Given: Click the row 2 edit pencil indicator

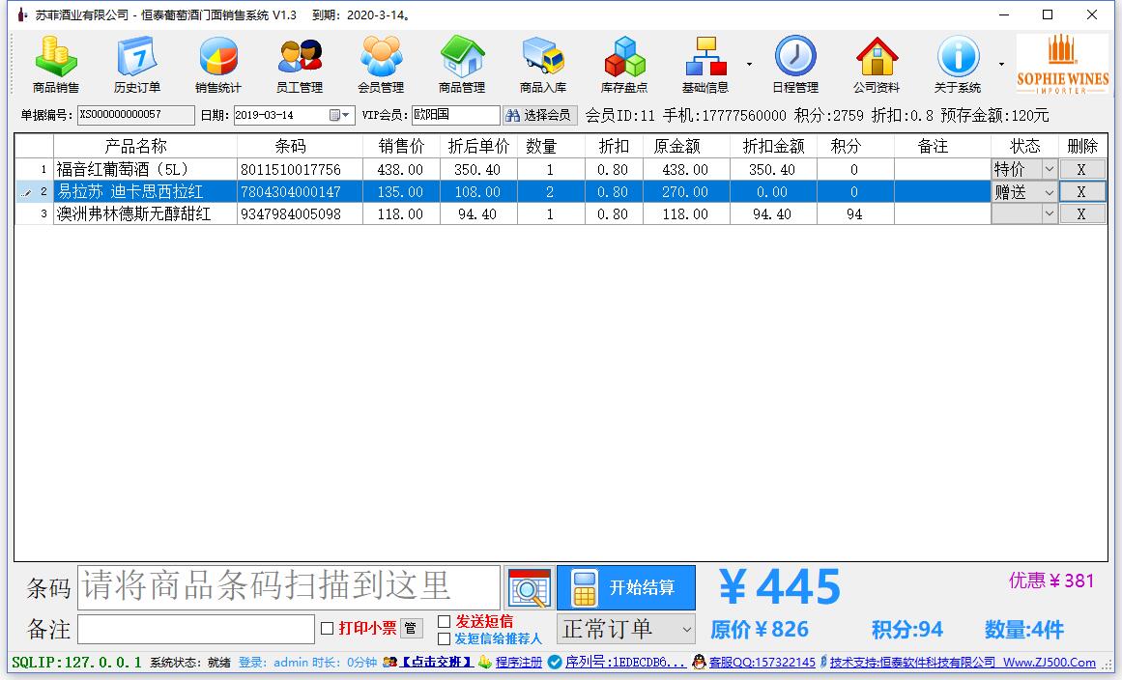Looking at the screenshot, I should click(x=27, y=192).
